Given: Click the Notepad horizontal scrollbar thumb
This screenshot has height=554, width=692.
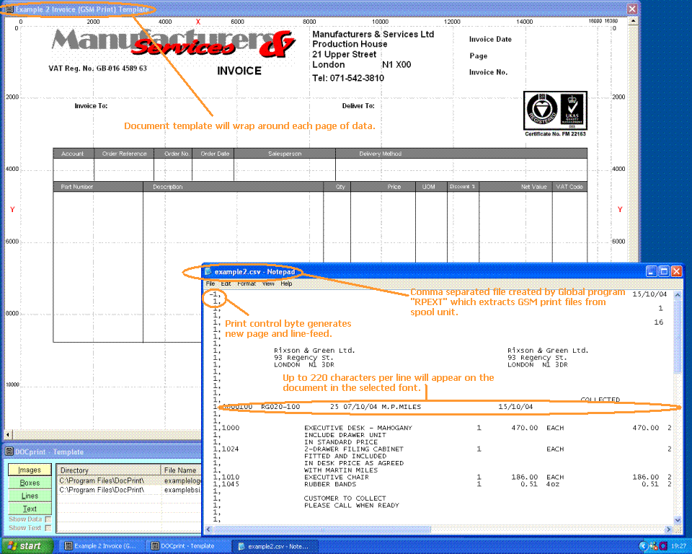Looking at the screenshot, I should [321, 529].
